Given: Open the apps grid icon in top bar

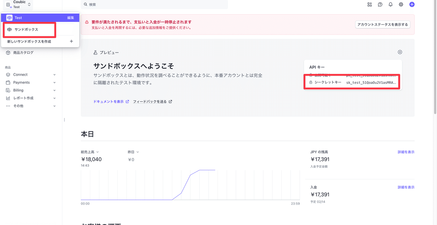Looking at the screenshot, I should [370, 4].
